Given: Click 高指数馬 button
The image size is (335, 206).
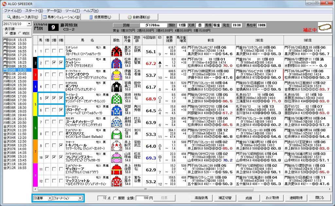Looking at the screenshot, I should [201, 198].
